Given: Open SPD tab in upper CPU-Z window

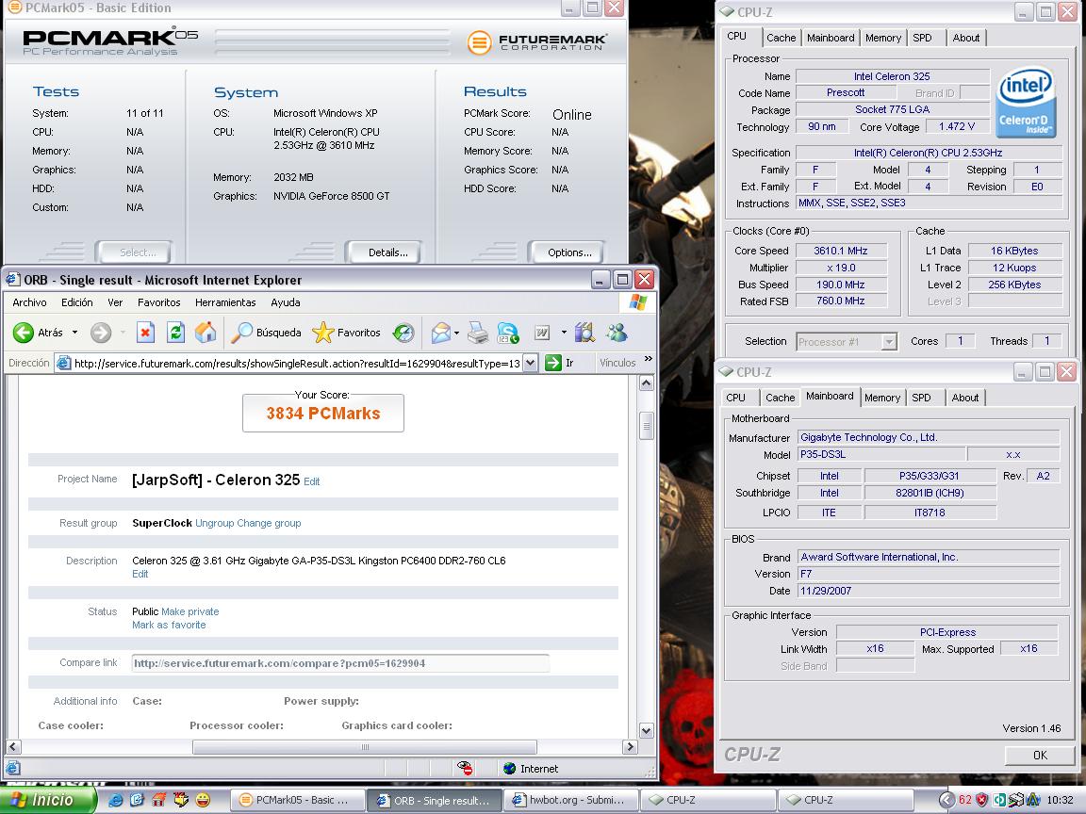Looking at the screenshot, I should click(x=922, y=38).
